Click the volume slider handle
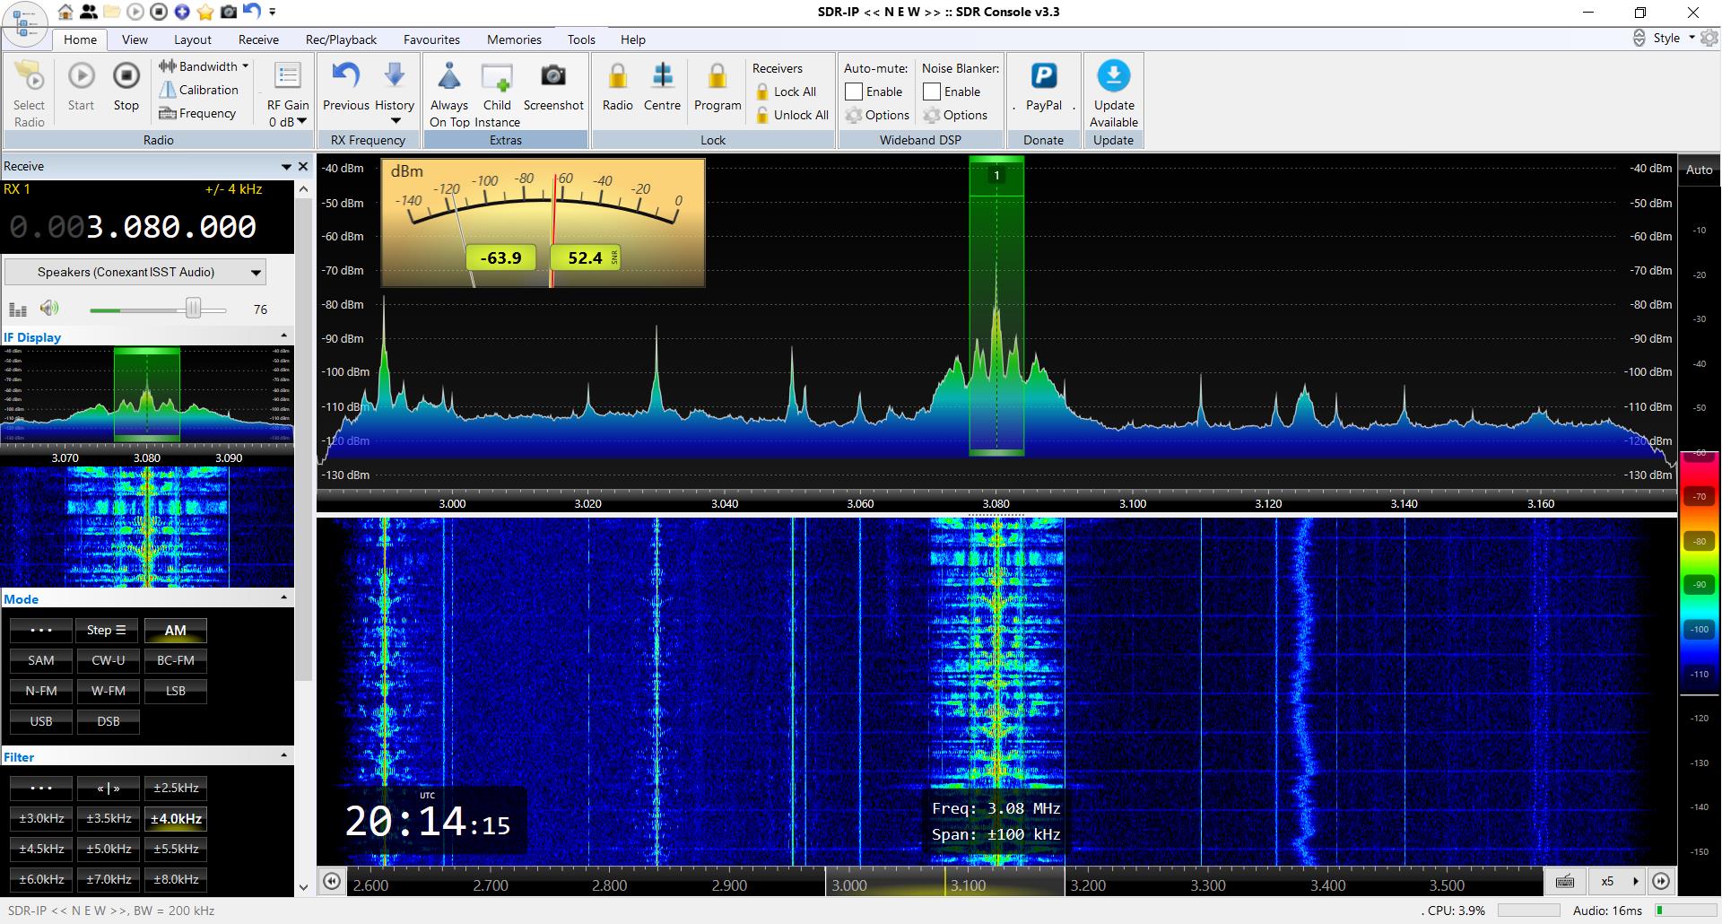The image size is (1722, 924). [x=193, y=309]
